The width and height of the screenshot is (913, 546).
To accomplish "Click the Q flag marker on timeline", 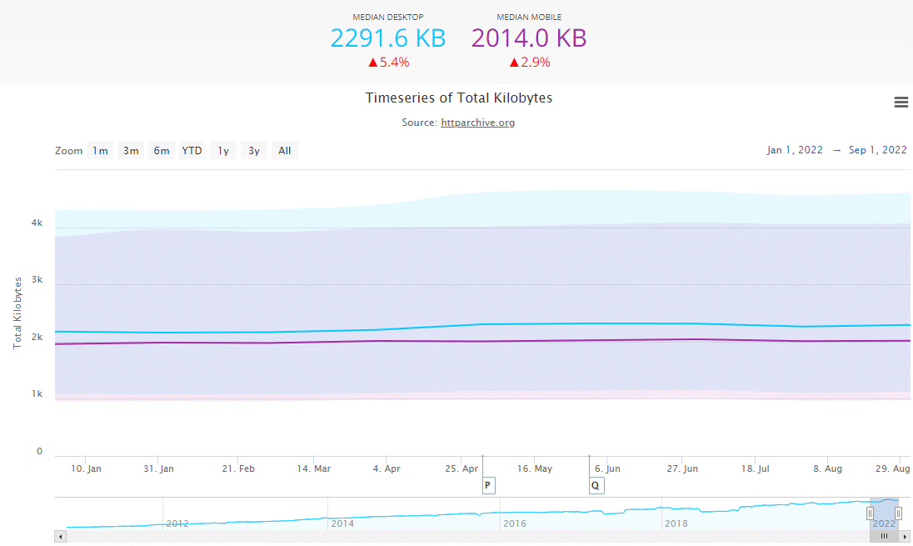I will (x=596, y=485).
